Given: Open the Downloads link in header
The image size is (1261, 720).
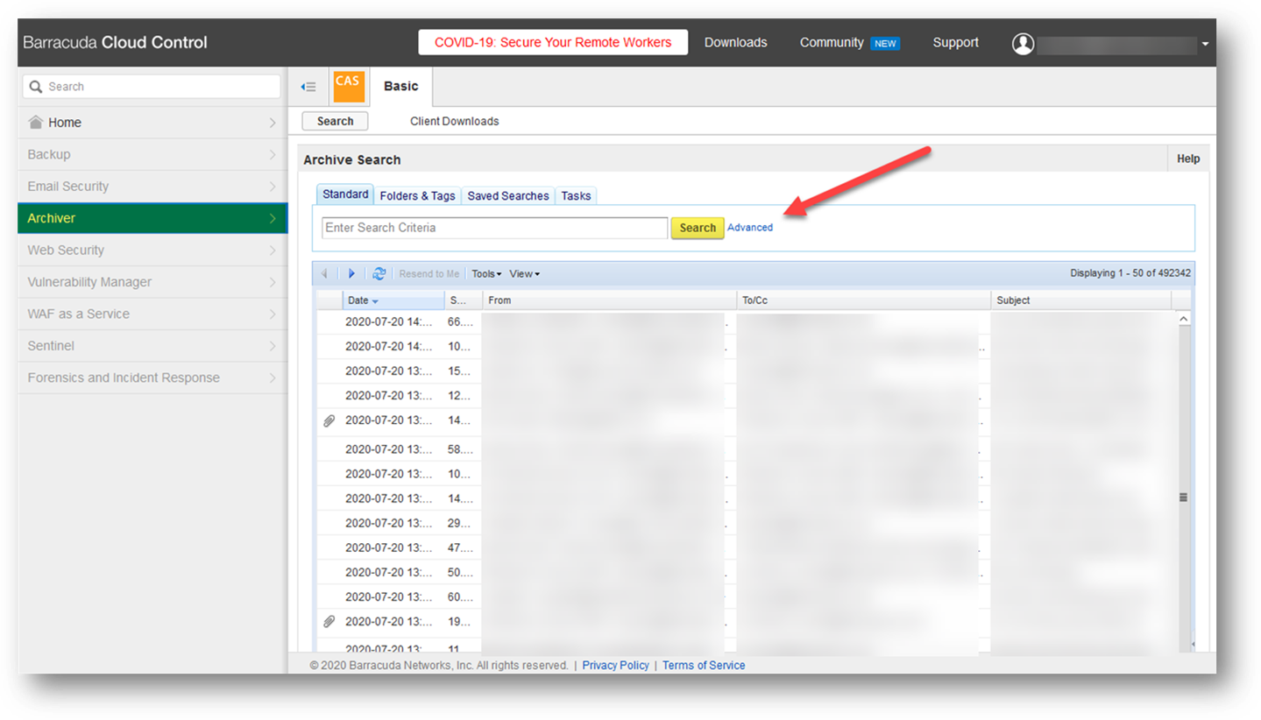Looking at the screenshot, I should coord(735,42).
